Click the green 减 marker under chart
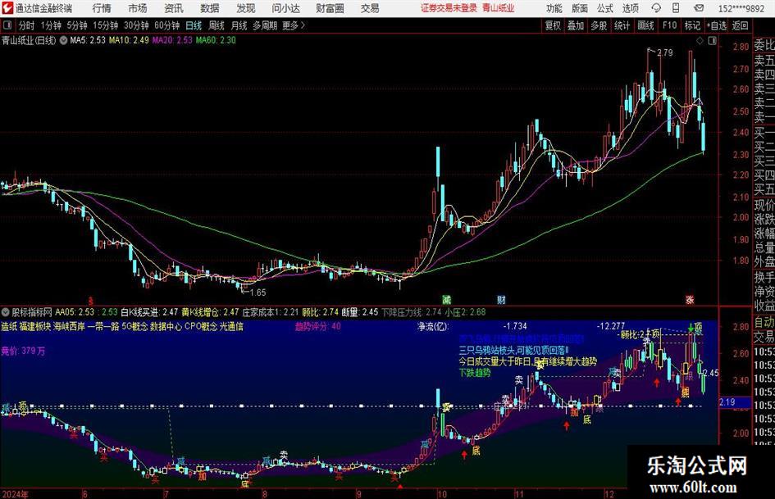Screen dimensions: 775x499 point(446,300)
